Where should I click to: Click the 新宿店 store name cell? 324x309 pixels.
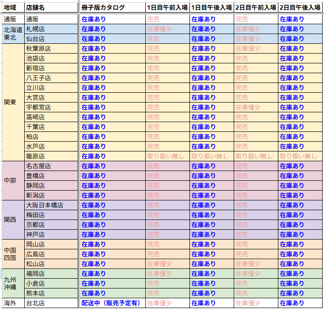tap(51, 68)
